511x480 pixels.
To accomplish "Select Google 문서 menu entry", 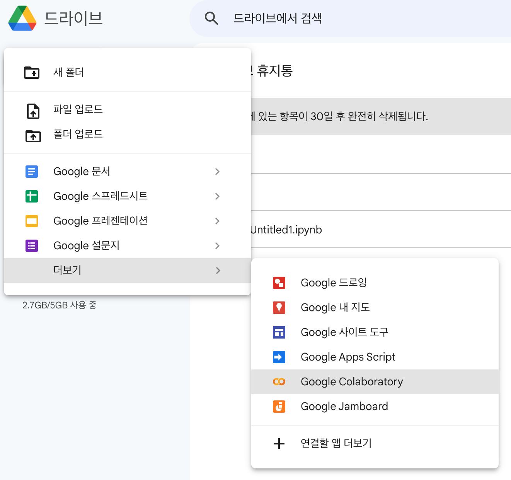I will click(x=128, y=171).
